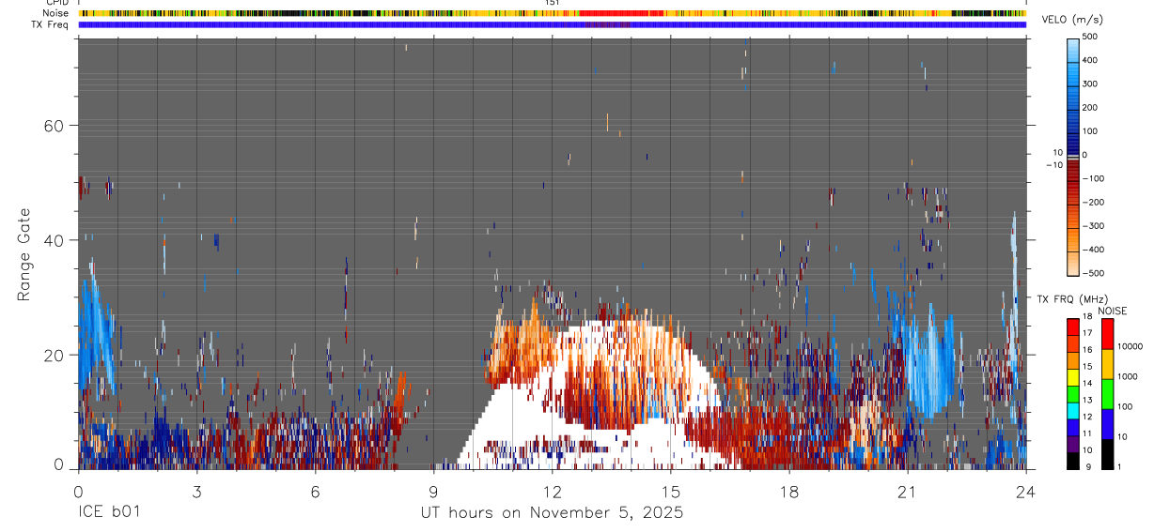
Task: Click the "NOISE" legend title
Action: tap(1113, 311)
